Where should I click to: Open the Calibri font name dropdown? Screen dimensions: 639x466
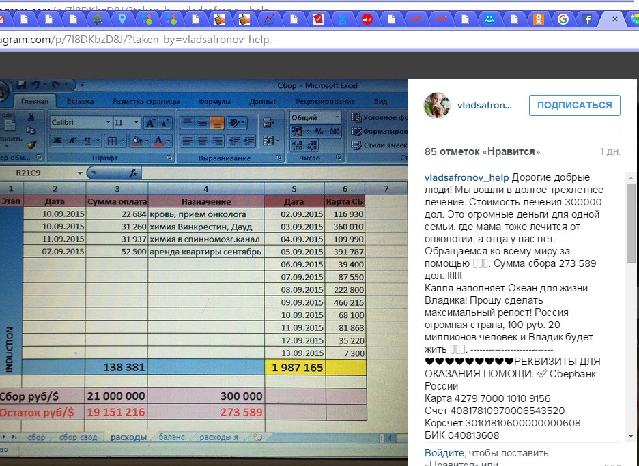pos(108,123)
